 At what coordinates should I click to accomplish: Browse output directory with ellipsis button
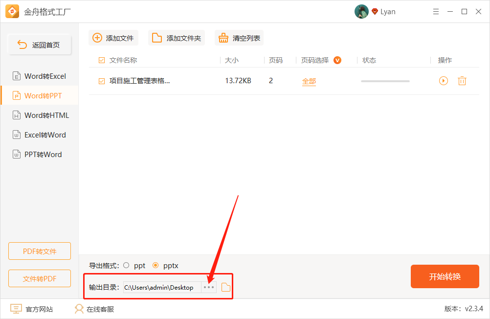tap(209, 287)
